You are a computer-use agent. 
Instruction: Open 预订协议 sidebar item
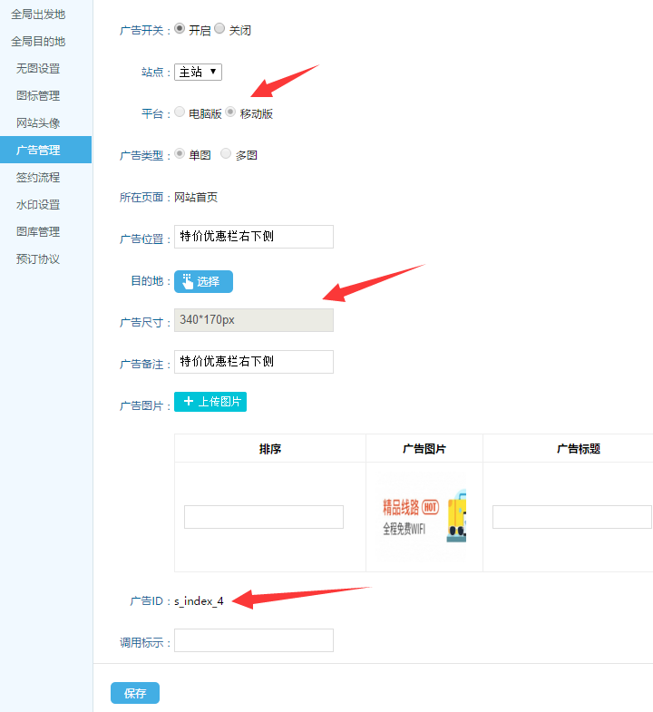pos(38,259)
